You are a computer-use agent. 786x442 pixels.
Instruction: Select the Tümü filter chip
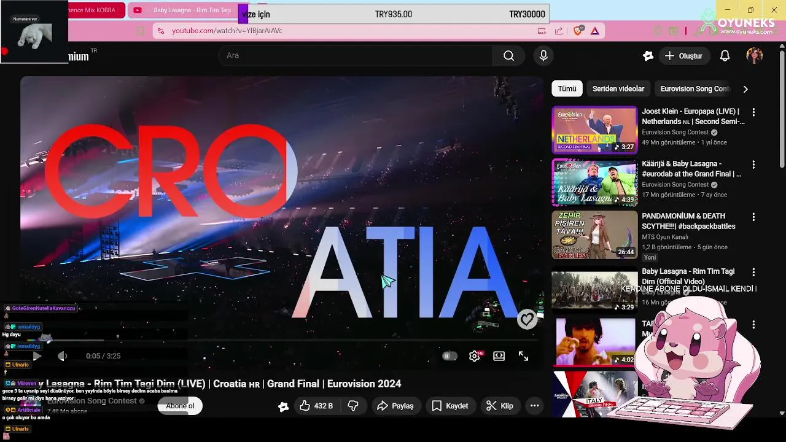[567, 89]
